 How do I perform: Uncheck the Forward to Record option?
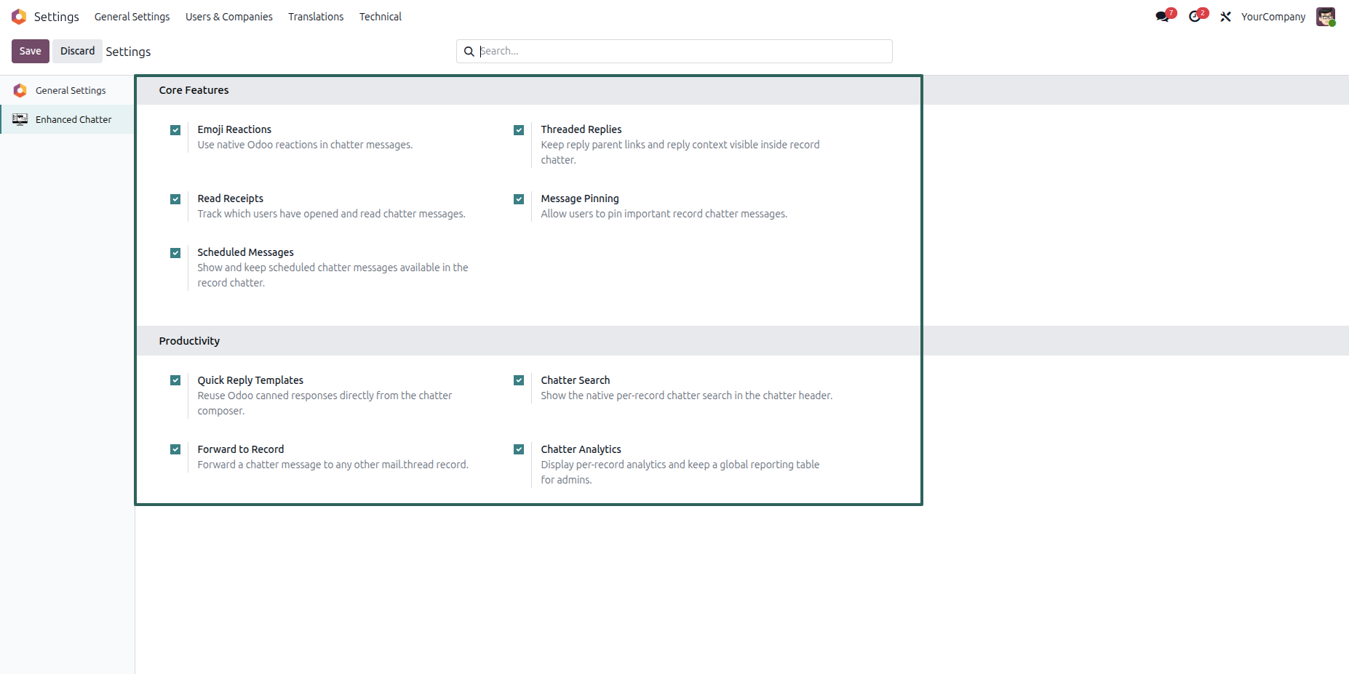(175, 449)
